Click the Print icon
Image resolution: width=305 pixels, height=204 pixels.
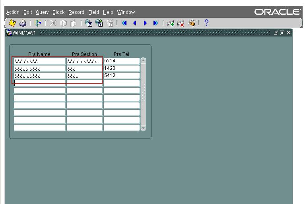coord(23,23)
